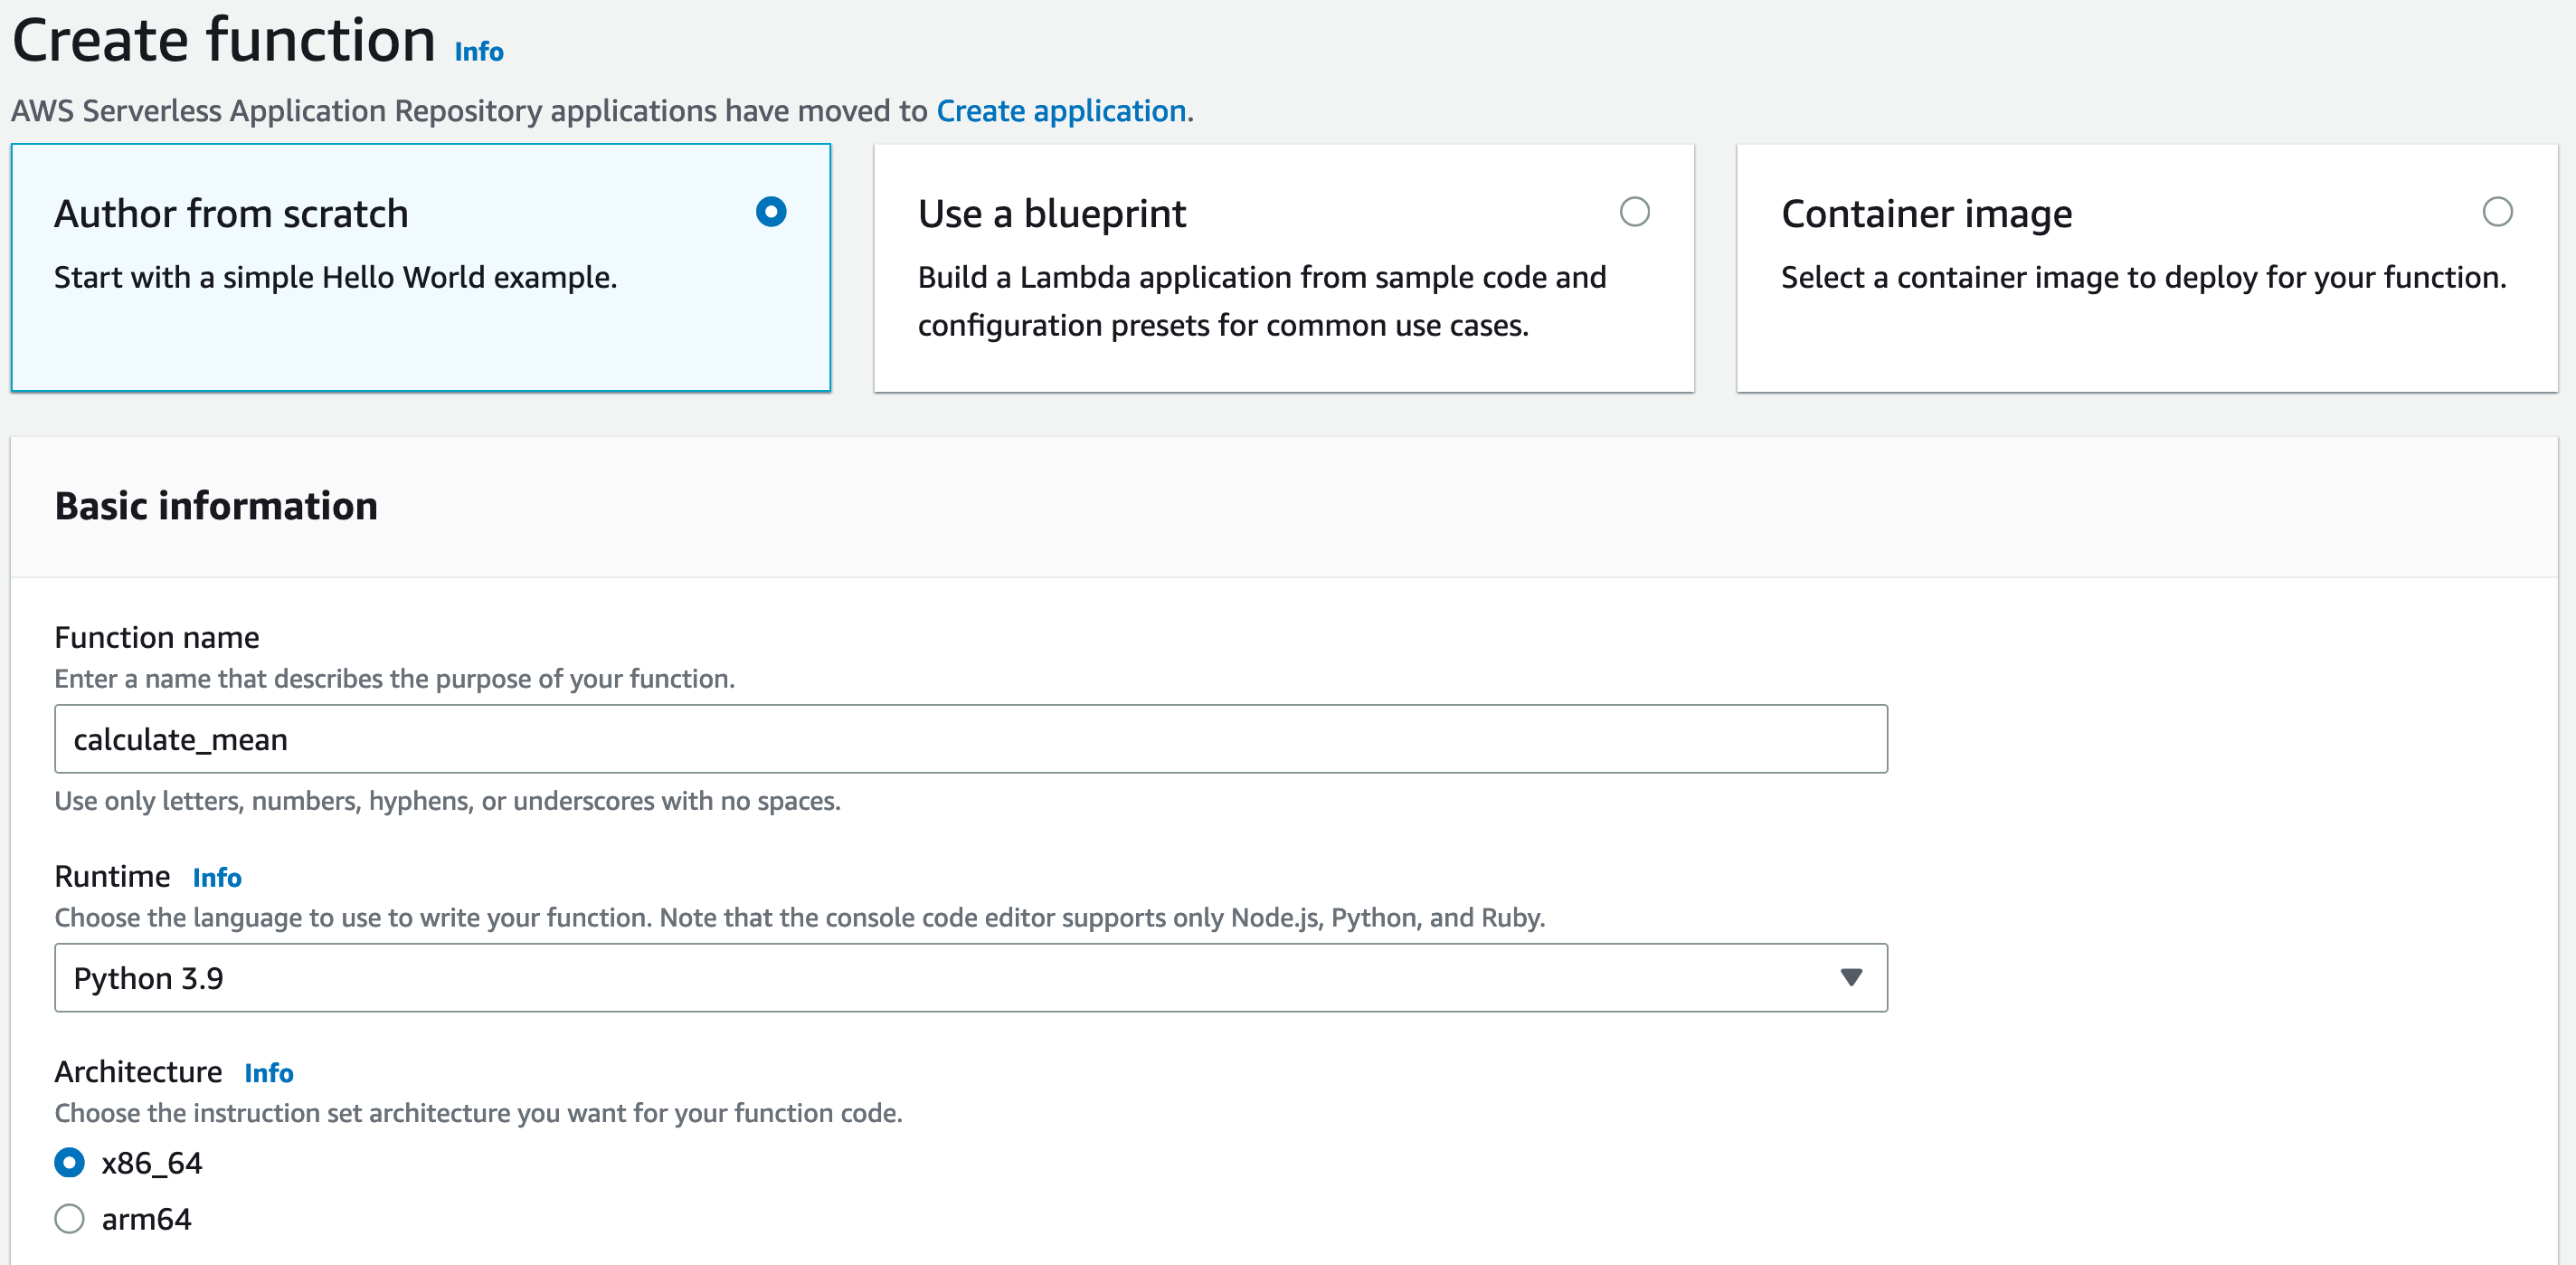
Task: Choose the arm64 architecture option
Action: (x=69, y=1218)
